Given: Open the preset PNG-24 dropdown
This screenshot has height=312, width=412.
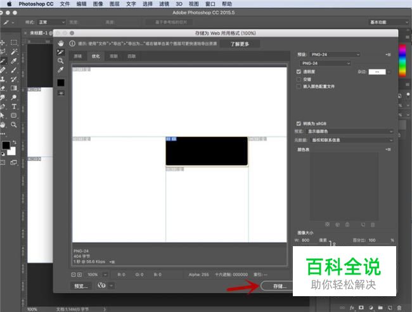Looking at the screenshot, I should [335, 54].
